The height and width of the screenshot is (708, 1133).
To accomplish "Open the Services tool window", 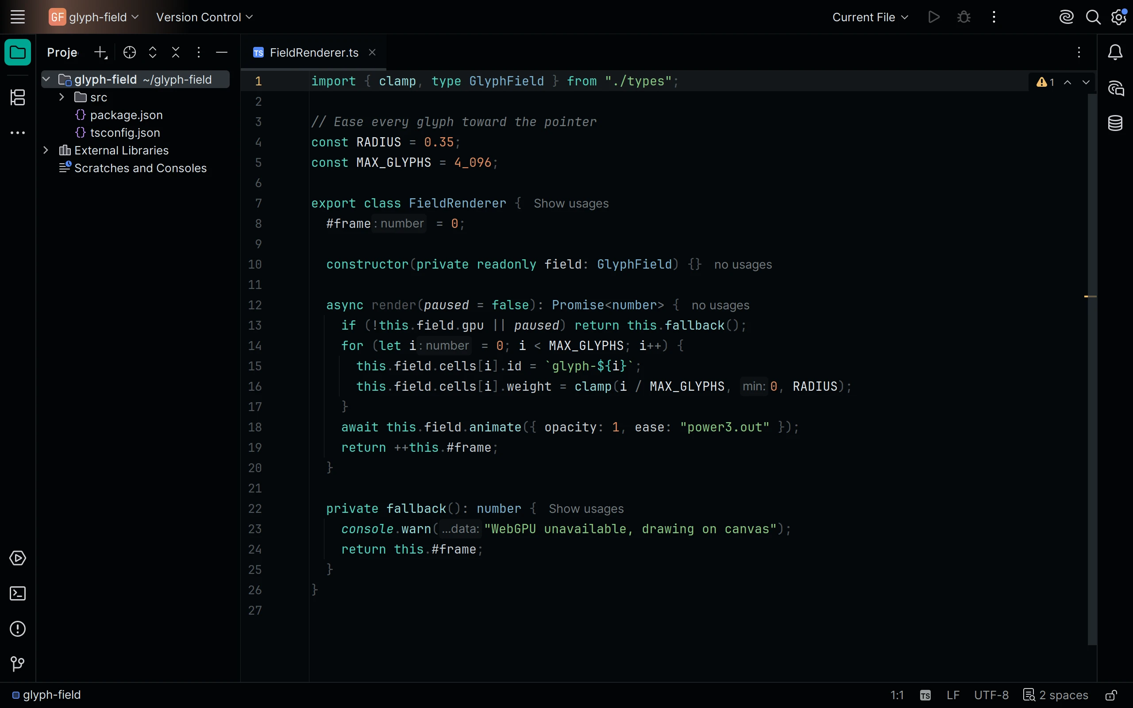I will point(18,558).
